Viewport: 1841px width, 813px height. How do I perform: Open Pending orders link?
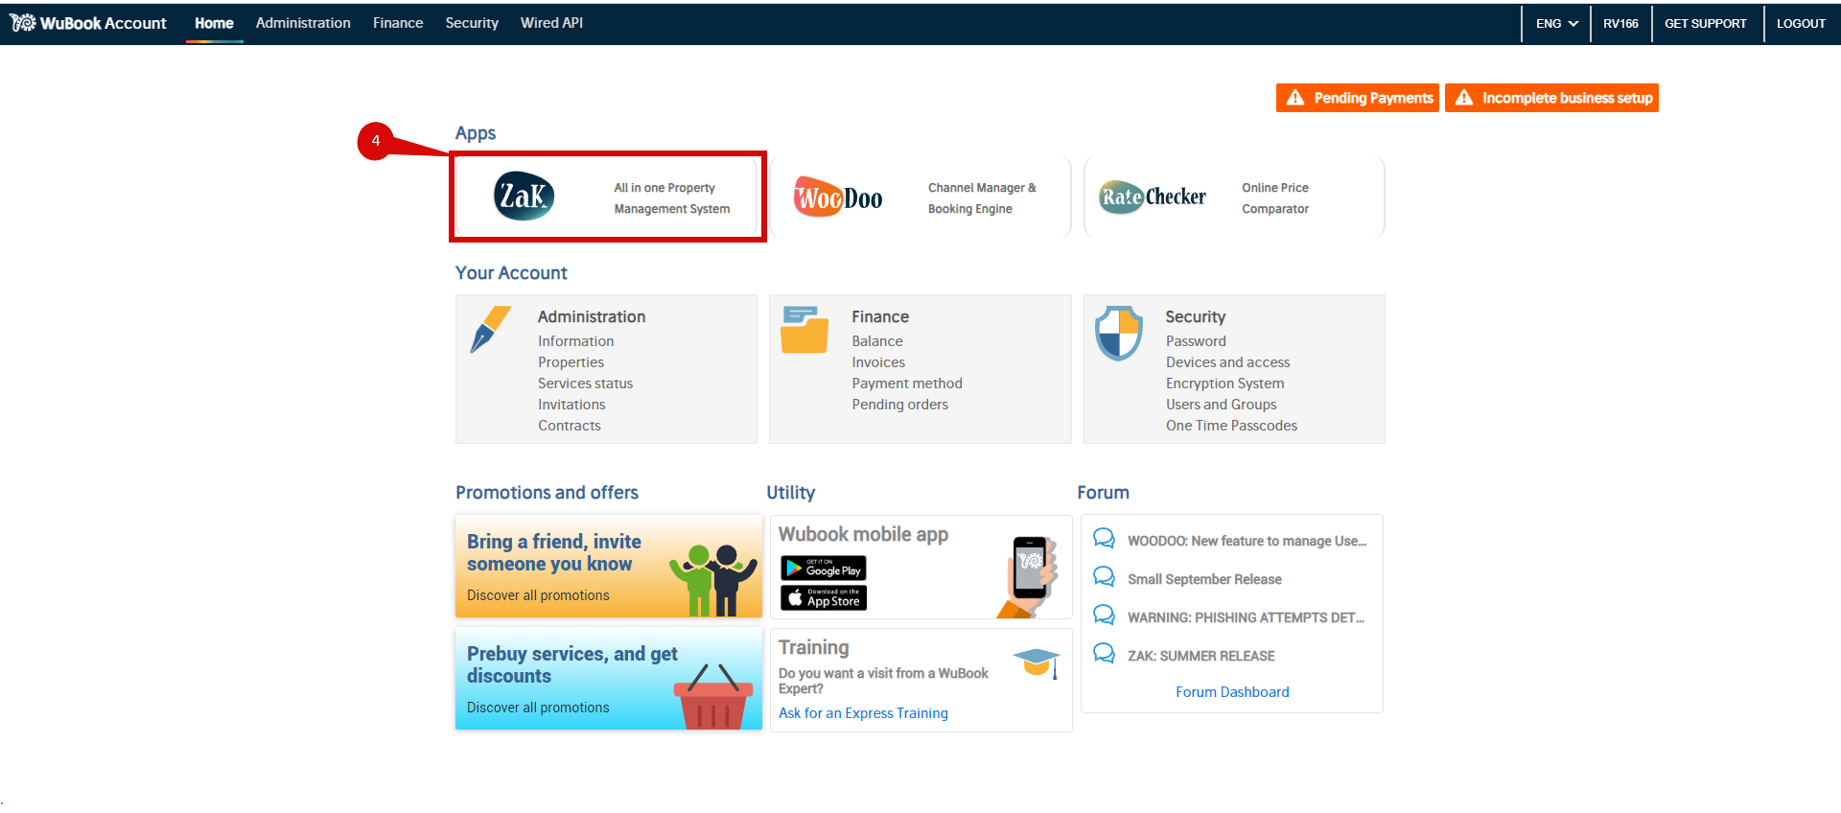click(x=900, y=405)
